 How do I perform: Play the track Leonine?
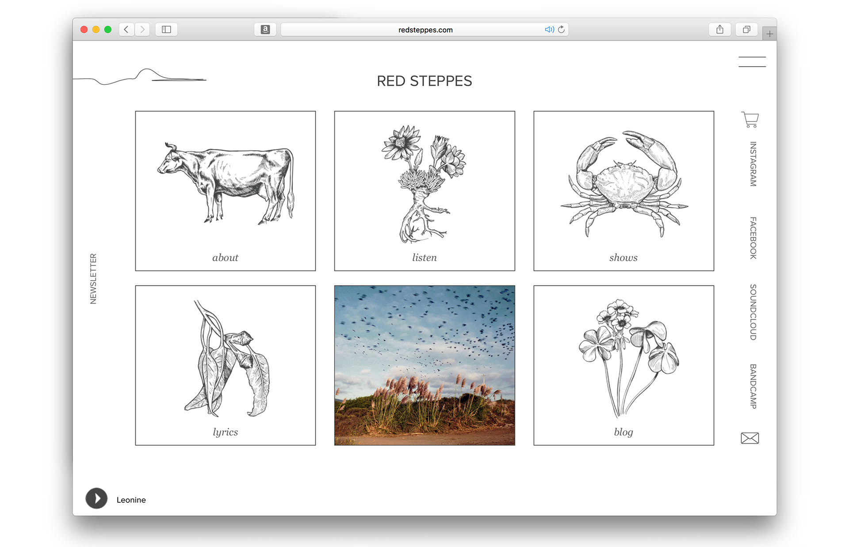pos(96,498)
